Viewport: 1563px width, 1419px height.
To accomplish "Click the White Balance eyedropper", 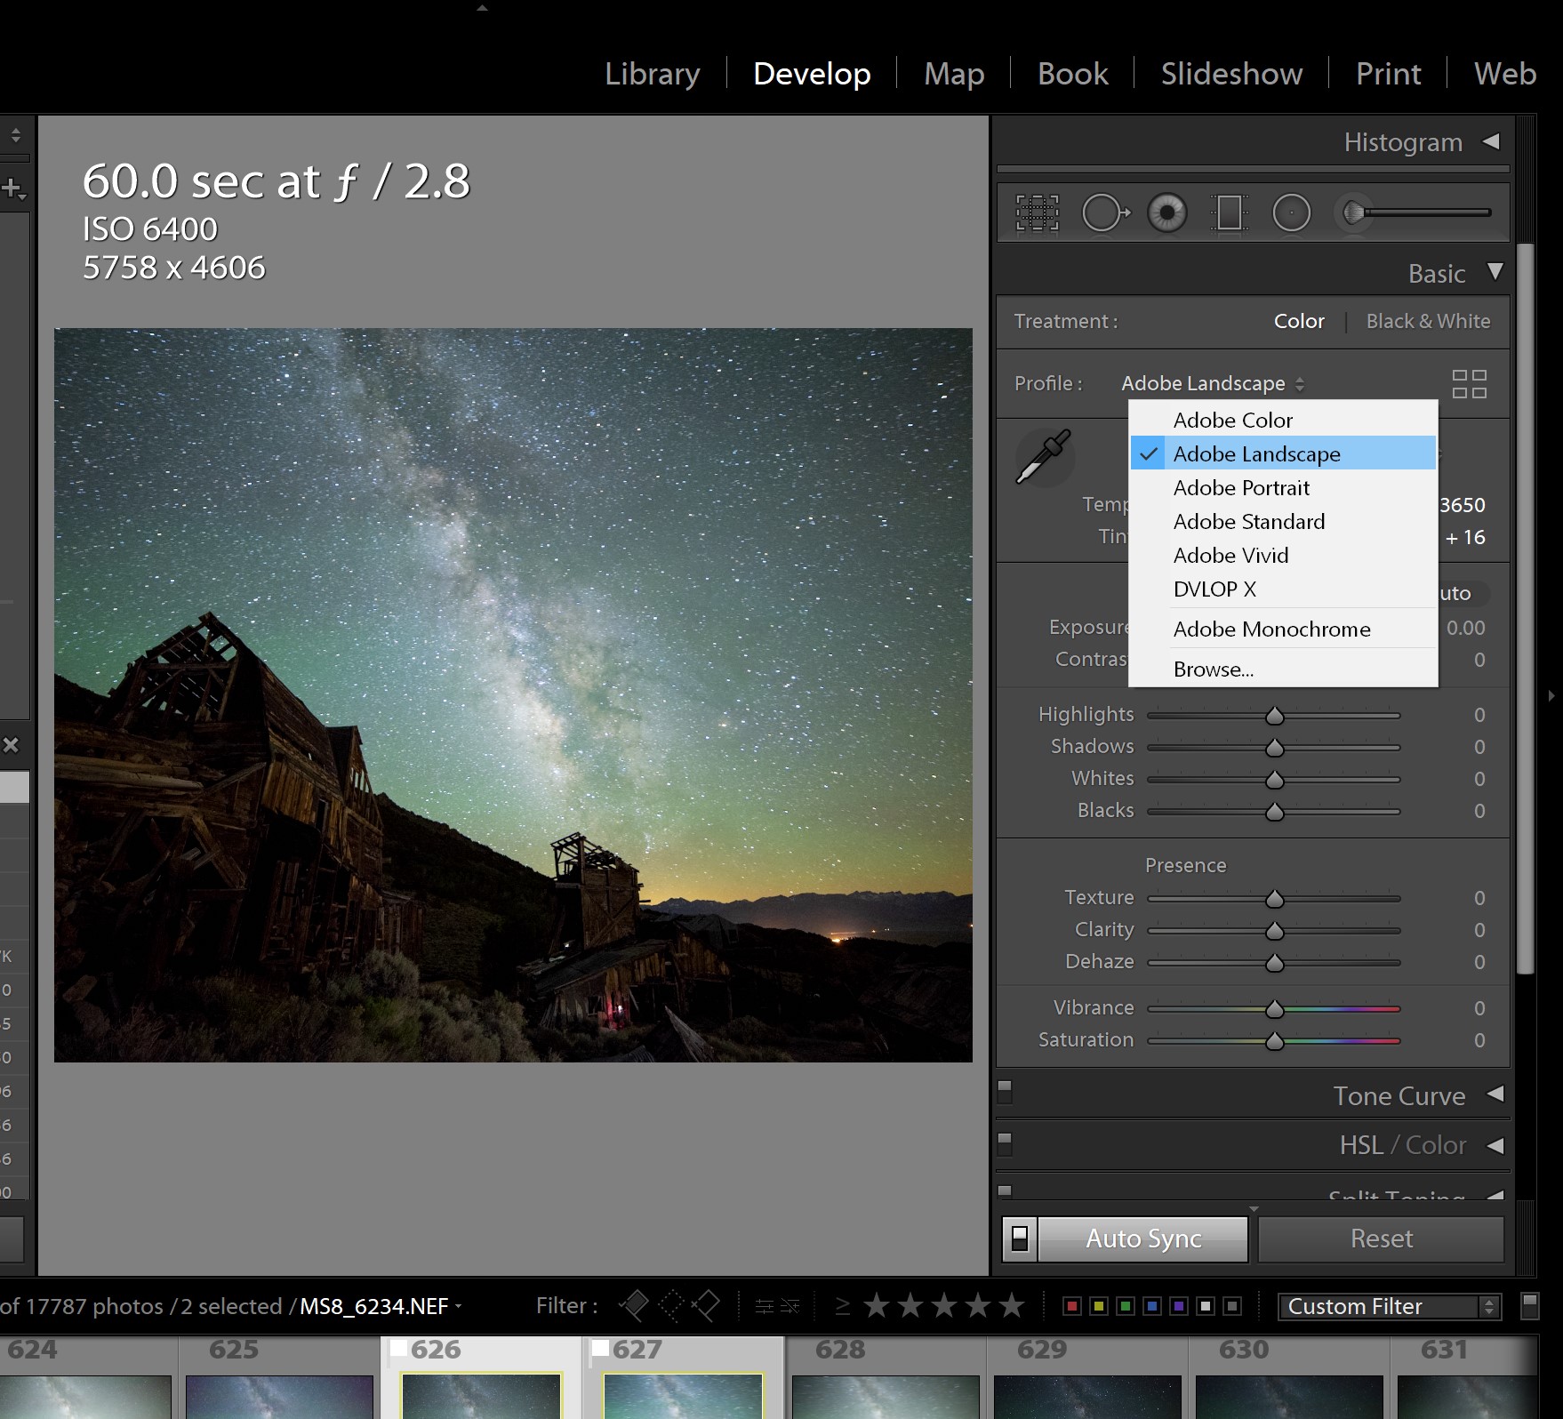I will tap(1044, 457).
